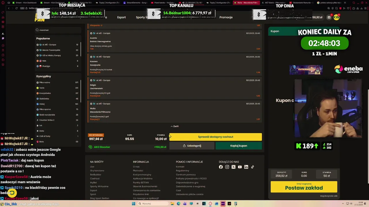The width and height of the screenshot is (369, 207).
Task: Select Hokej in the discipline list
Action: click(x=57, y=104)
